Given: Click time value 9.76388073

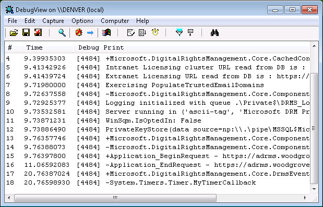Looking at the screenshot, I should (45, 147).
